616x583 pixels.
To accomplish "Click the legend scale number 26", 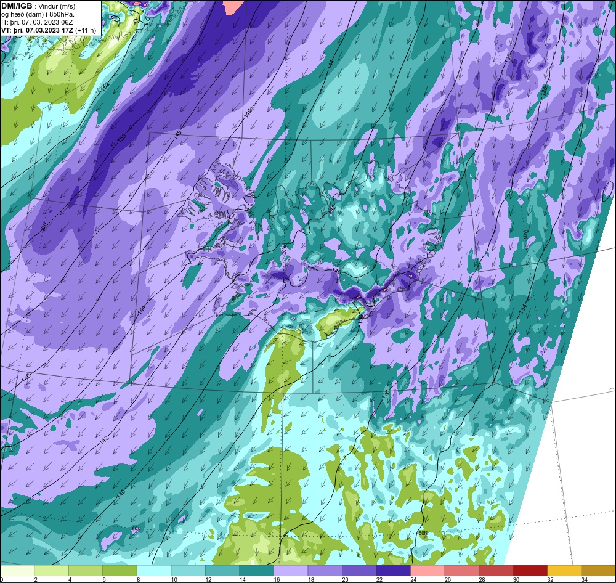I will coord(447,579).
